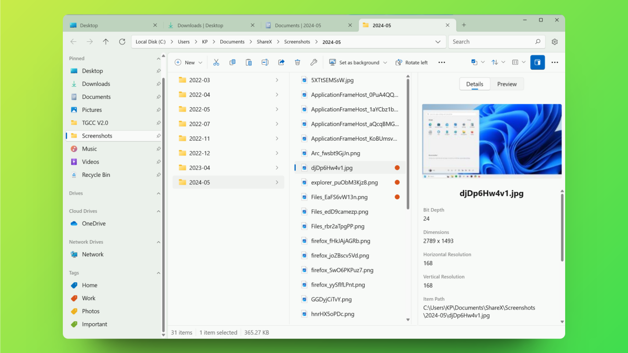Toggle the tag on explorer_puObM3Kjz8.png

397,183
